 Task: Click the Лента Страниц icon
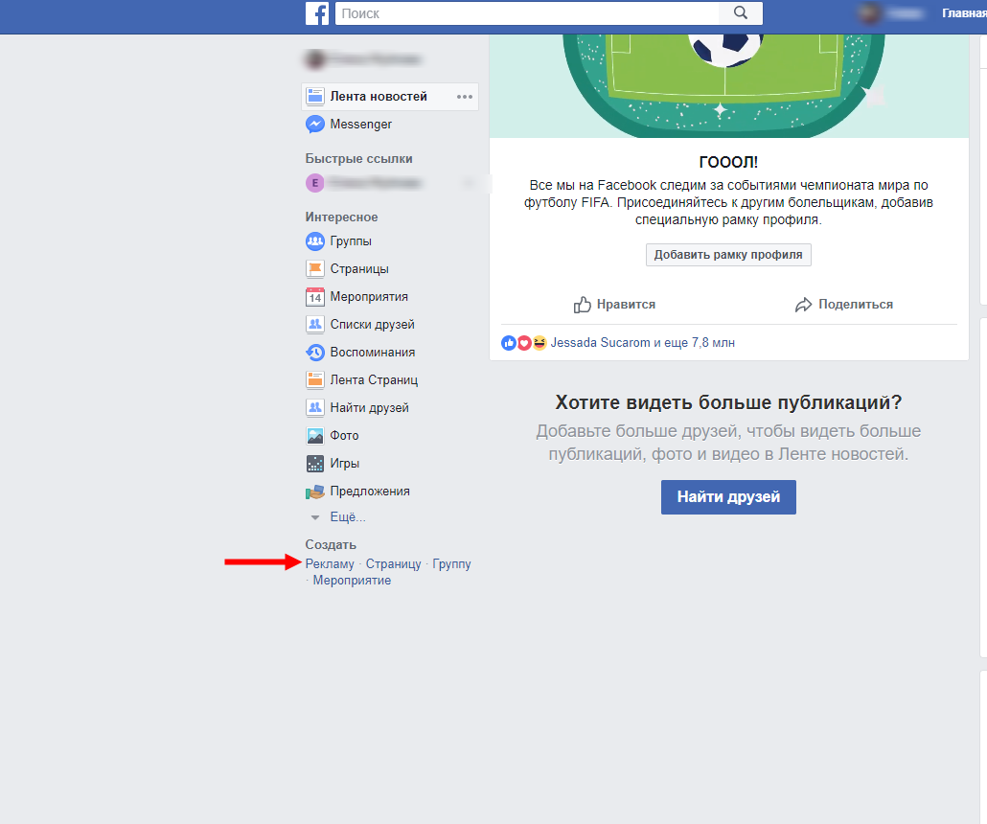pos(314,379)
